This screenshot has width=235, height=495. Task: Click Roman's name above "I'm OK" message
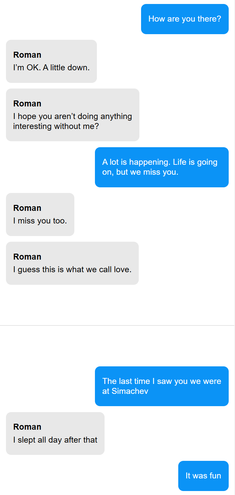coord(27,55)
